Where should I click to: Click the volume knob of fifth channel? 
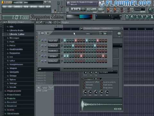(x=45, y=61)
